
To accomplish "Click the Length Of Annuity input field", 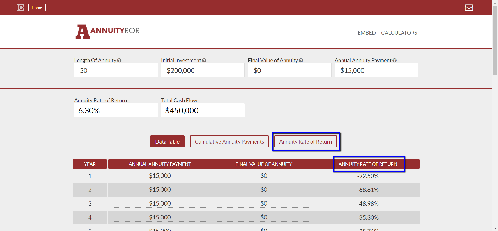I will 116,70.
